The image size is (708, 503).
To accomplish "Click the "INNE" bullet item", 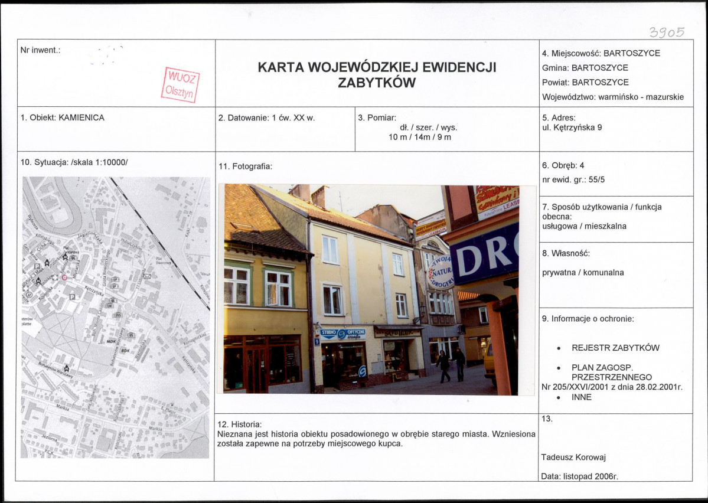I will pos(581,397).
